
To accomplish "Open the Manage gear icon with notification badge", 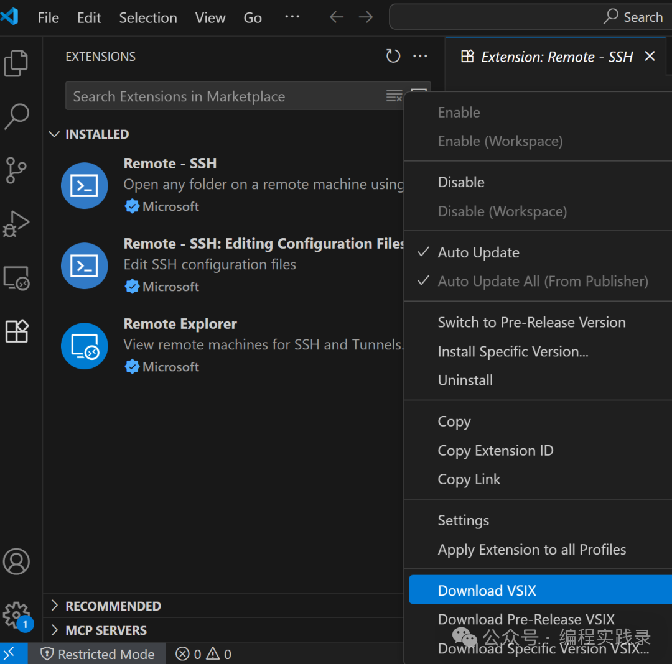I will 17,616.
